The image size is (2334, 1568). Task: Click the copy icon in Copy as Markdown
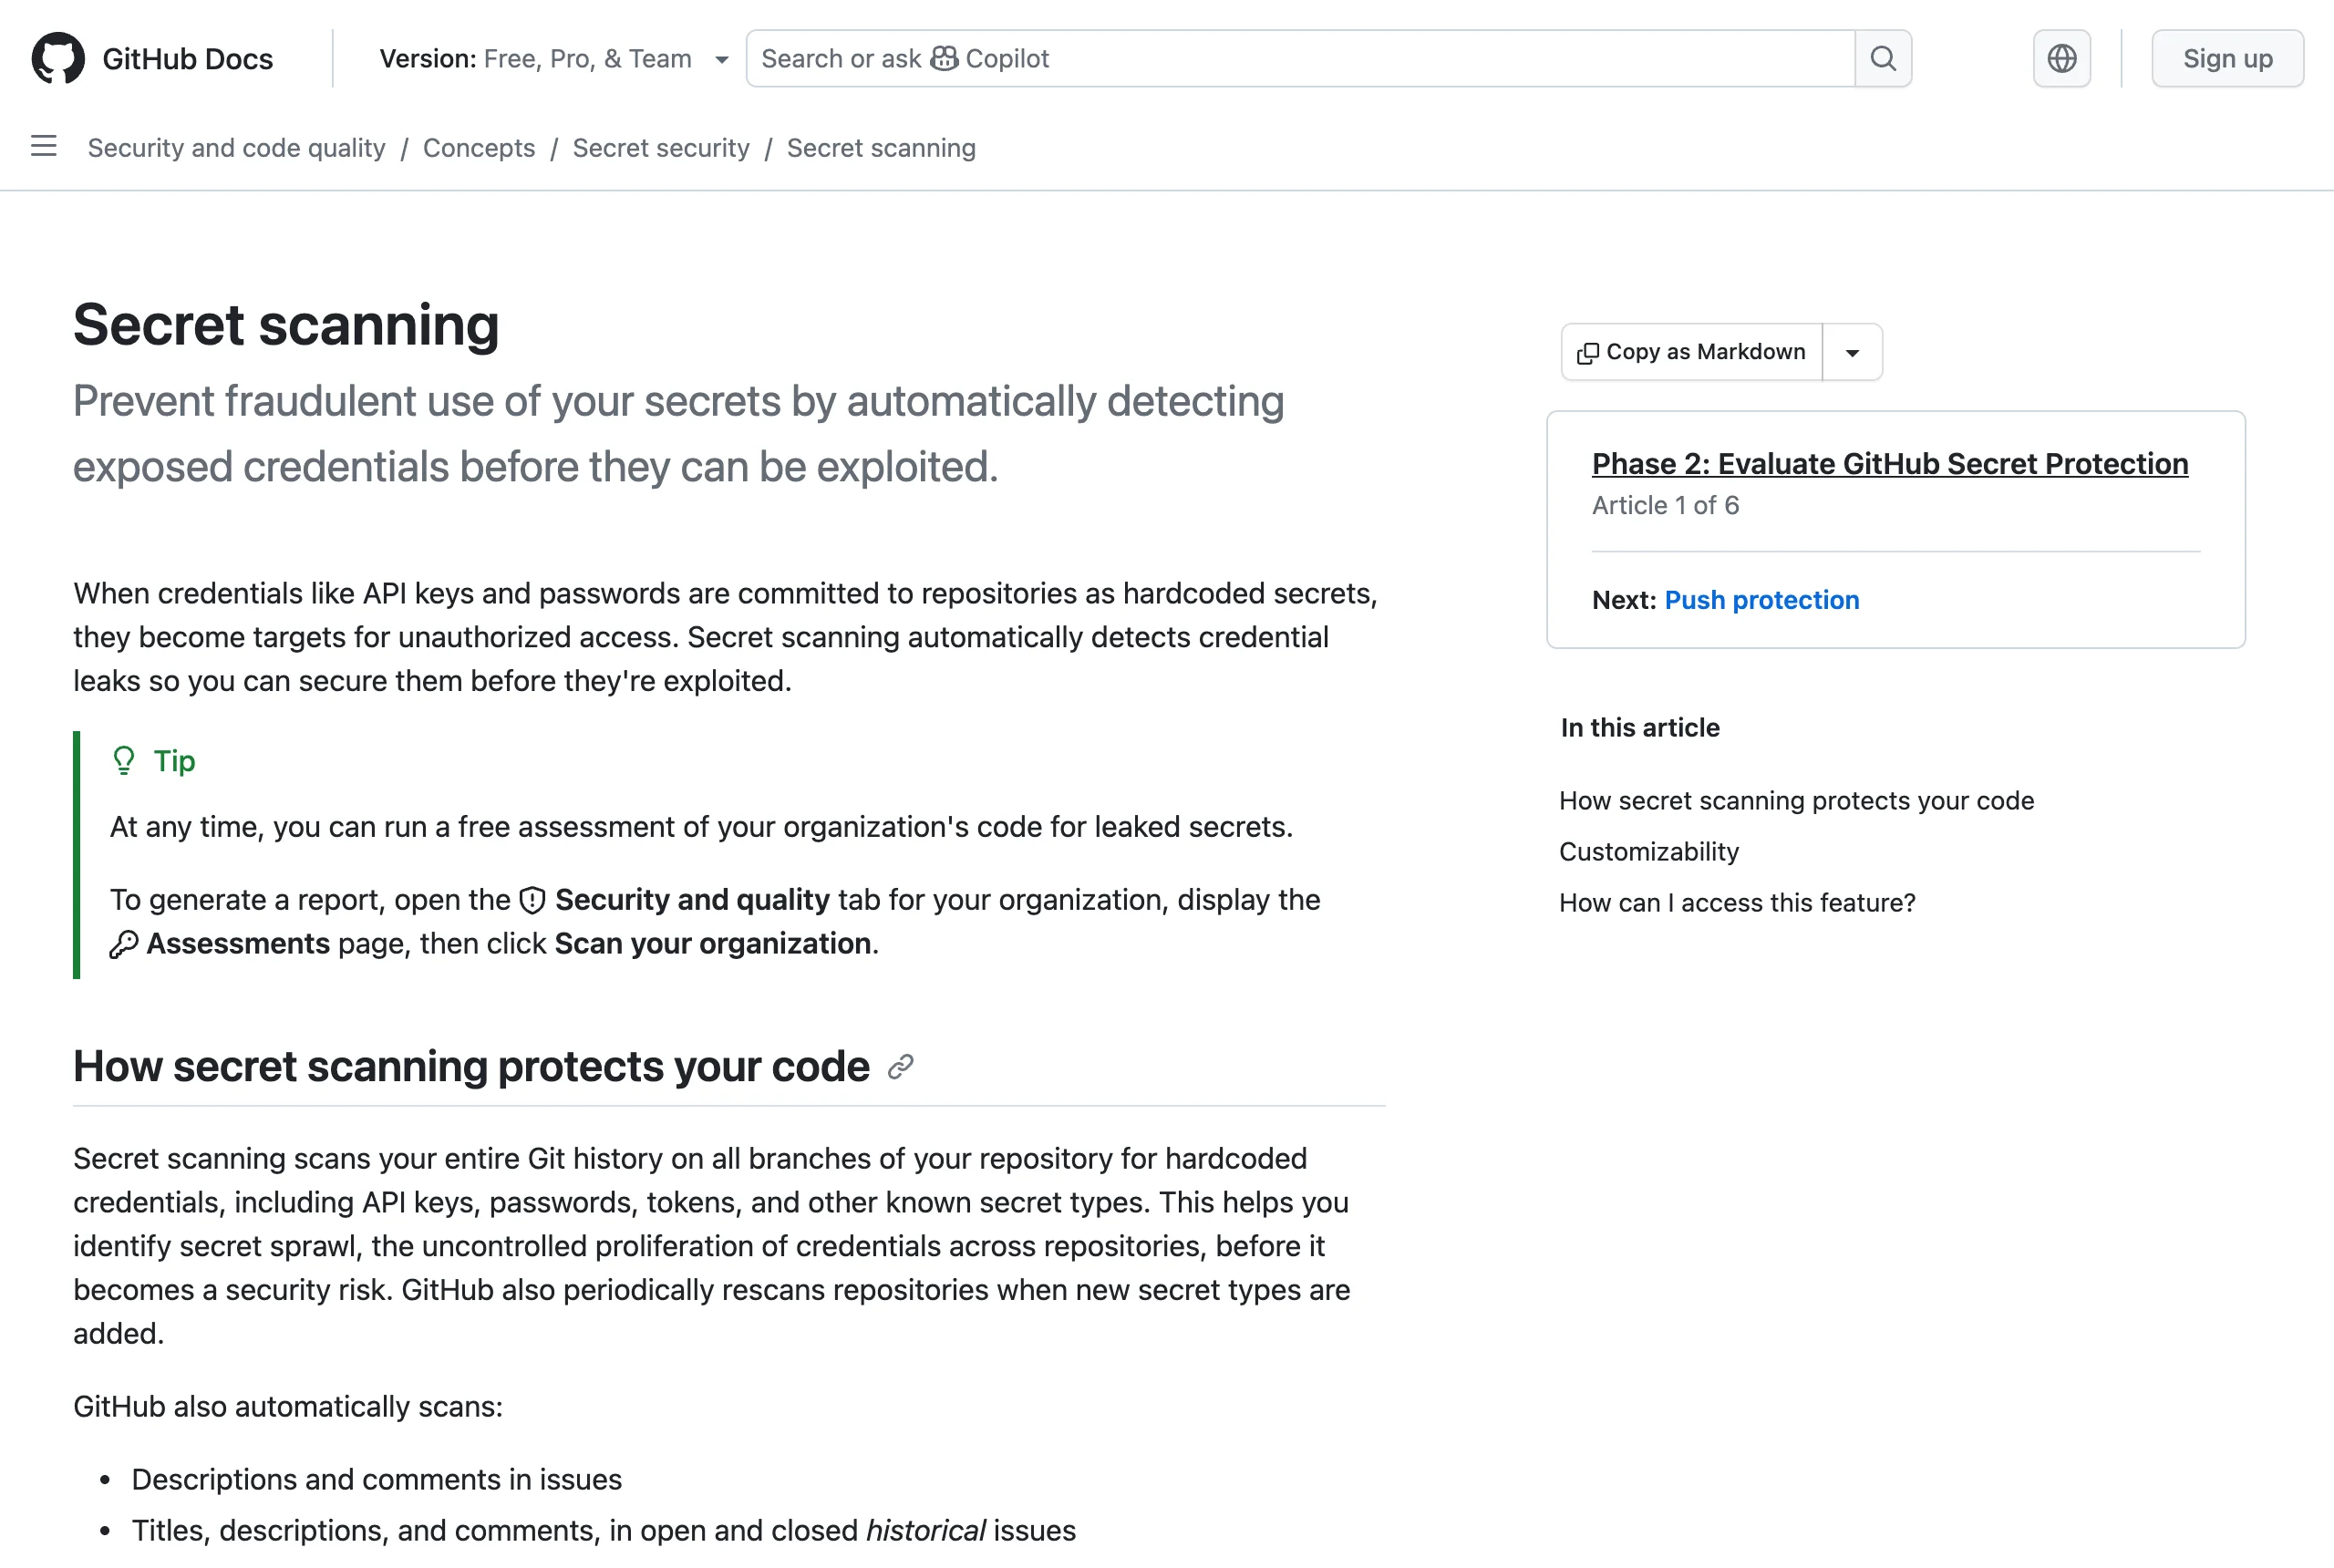[1587, 353]
